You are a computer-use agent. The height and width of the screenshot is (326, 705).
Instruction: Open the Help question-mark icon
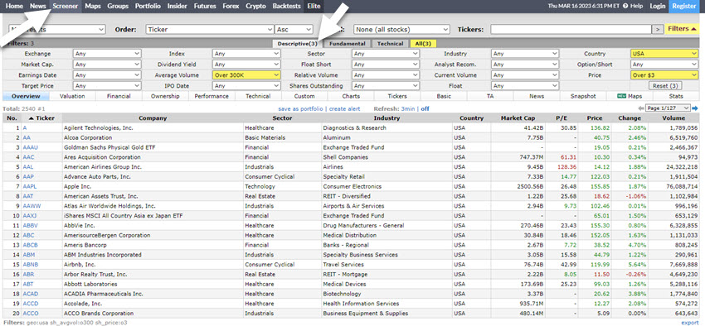pos(625,7)
